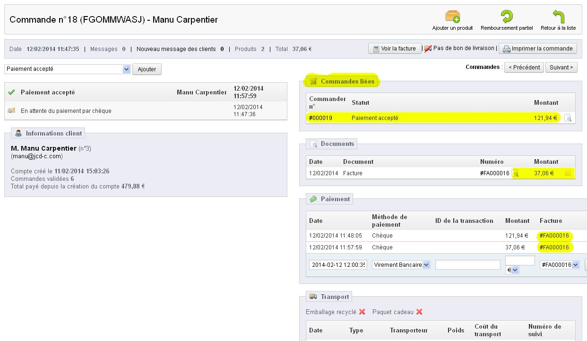Click the Paiement section money icon
This screenshot has height=341, width=587.
pyautogui.click(x=313, y=199)
